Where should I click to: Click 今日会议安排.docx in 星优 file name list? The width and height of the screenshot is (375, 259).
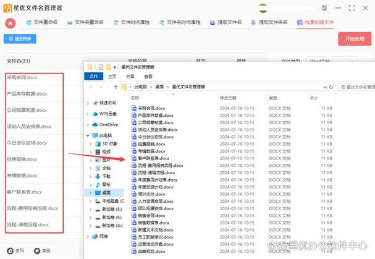(27, 143)
